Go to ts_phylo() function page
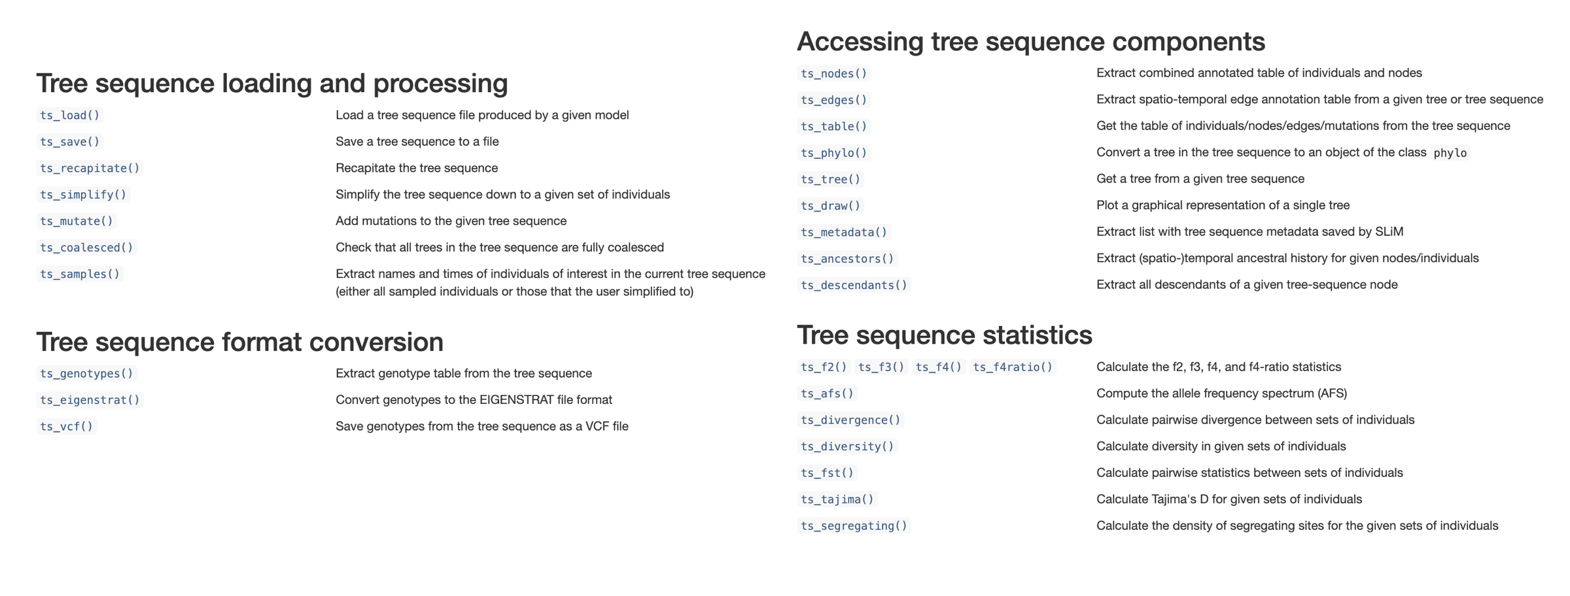The image size is (1570, 596). click(834, 153)
